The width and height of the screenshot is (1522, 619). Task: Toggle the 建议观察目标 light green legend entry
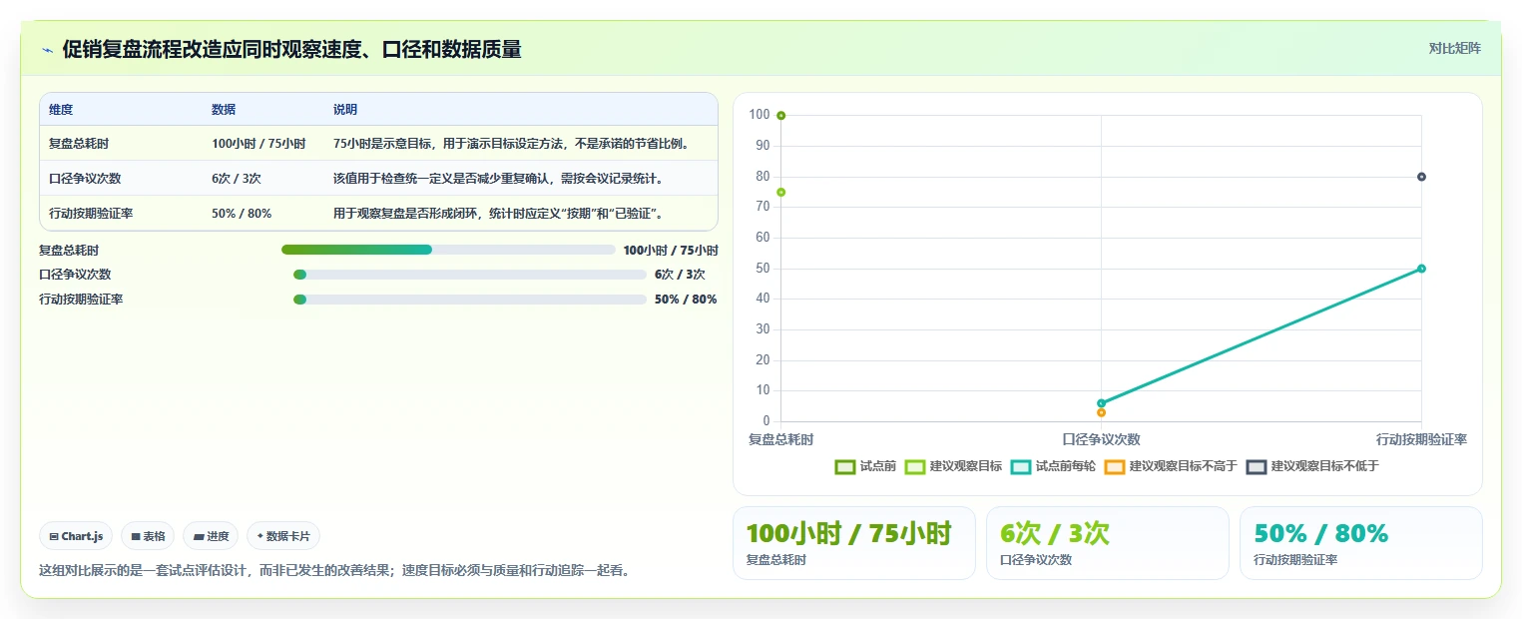pos(953,466)
